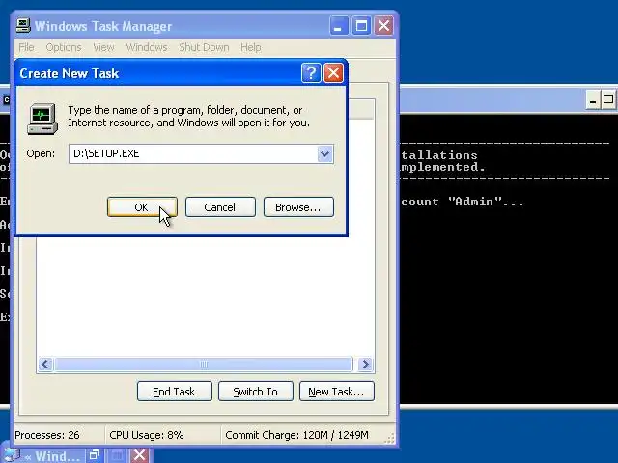The image size is (618, 463).
Task: Click the right scroll arrow of task list
Action: coord(365,365)
